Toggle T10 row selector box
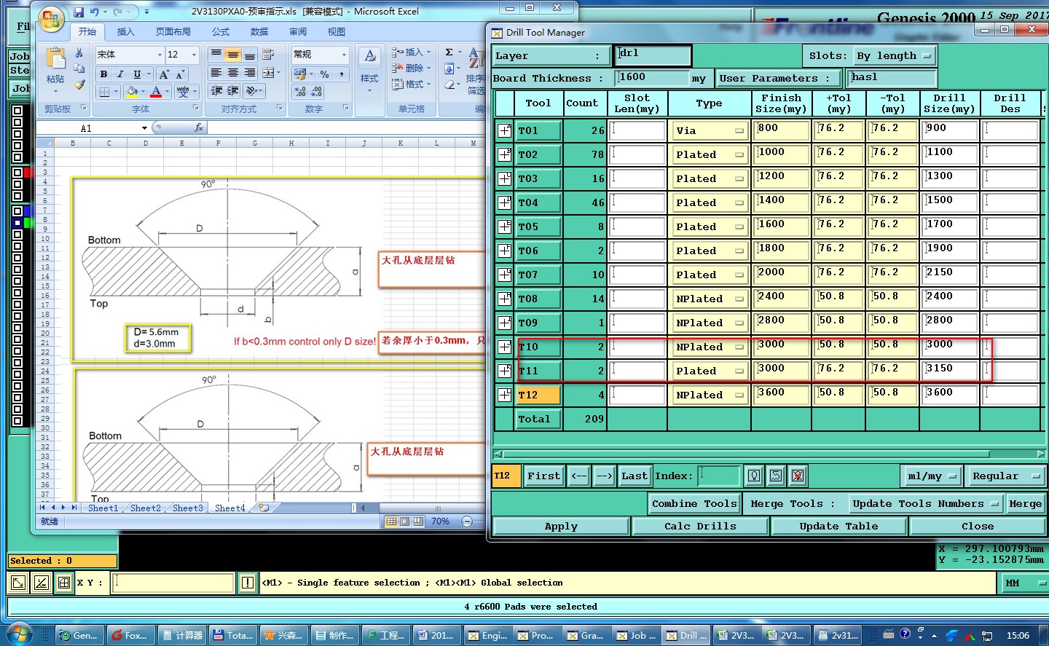Screen dimensions: 1049x646 (x=504, y=347)
